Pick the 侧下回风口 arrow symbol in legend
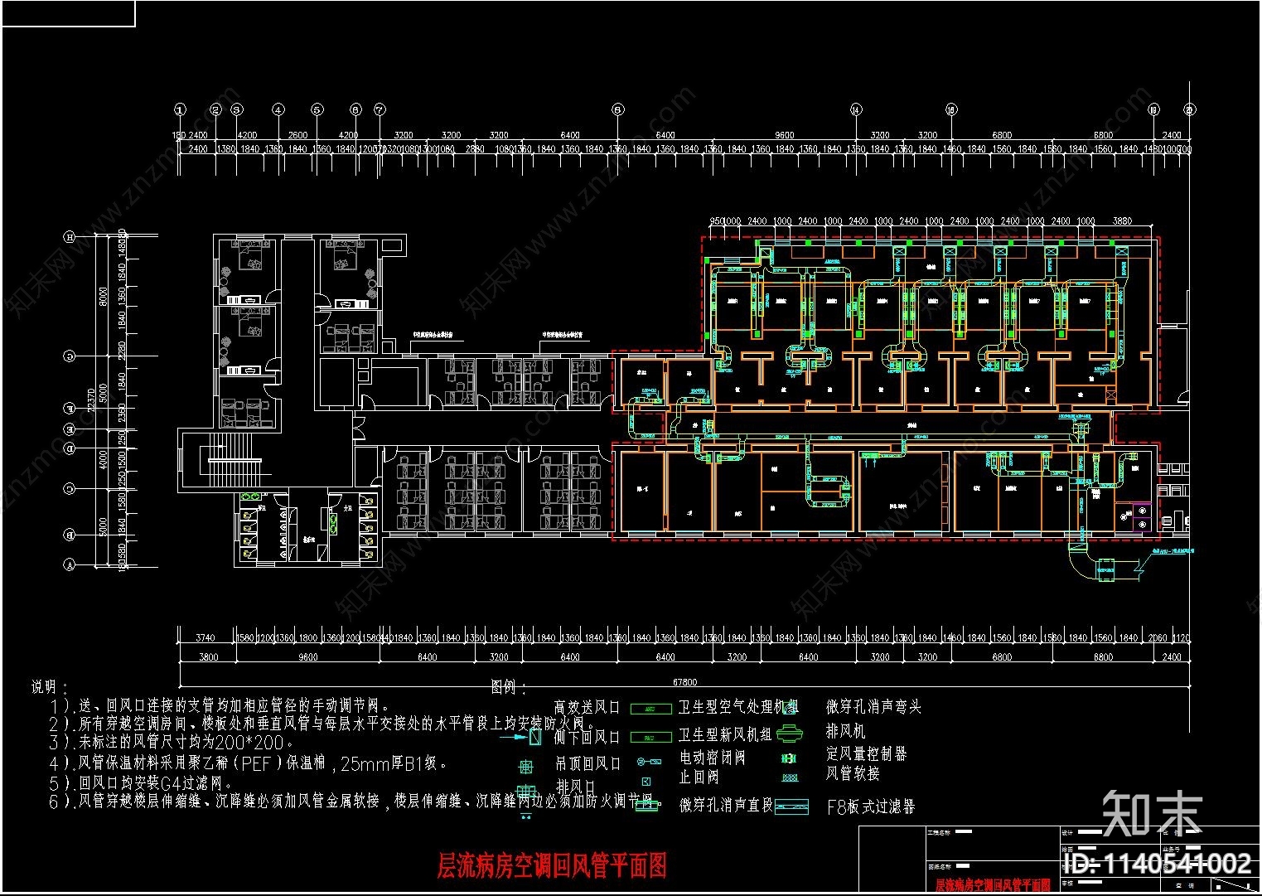Screen dimensions: 1262x896 (520, 736)
